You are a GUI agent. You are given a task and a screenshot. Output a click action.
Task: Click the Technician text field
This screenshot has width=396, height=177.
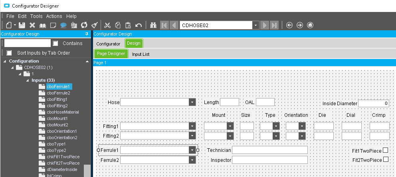pyautogui.click(x=270, y=150)
